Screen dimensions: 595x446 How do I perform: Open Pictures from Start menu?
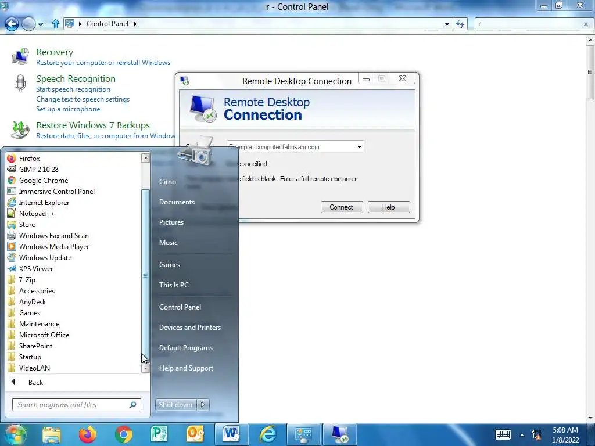171,222
